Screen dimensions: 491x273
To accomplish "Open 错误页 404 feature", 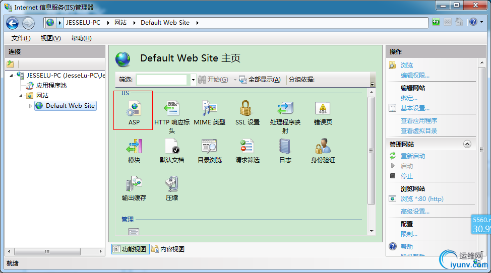I will [323, 113].
